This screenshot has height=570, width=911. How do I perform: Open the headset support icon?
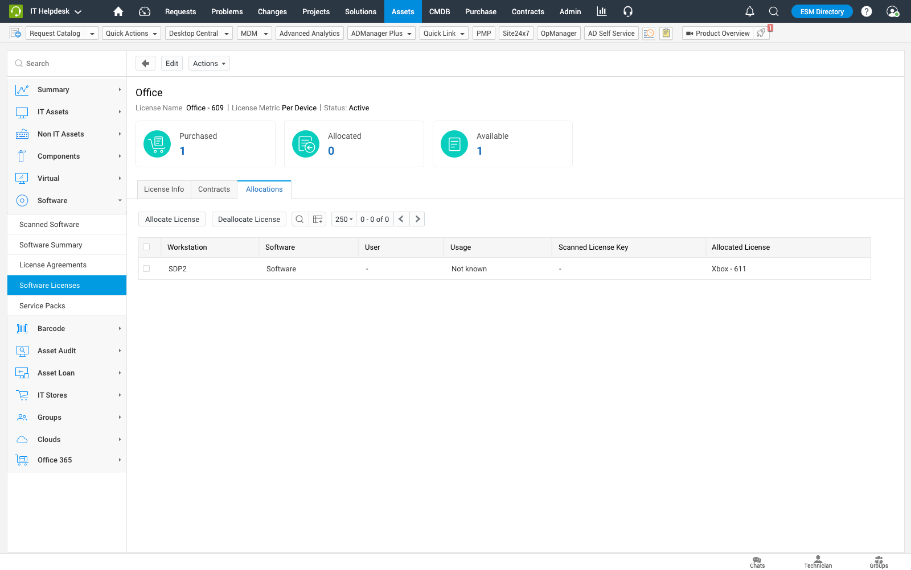click(628, 11)
